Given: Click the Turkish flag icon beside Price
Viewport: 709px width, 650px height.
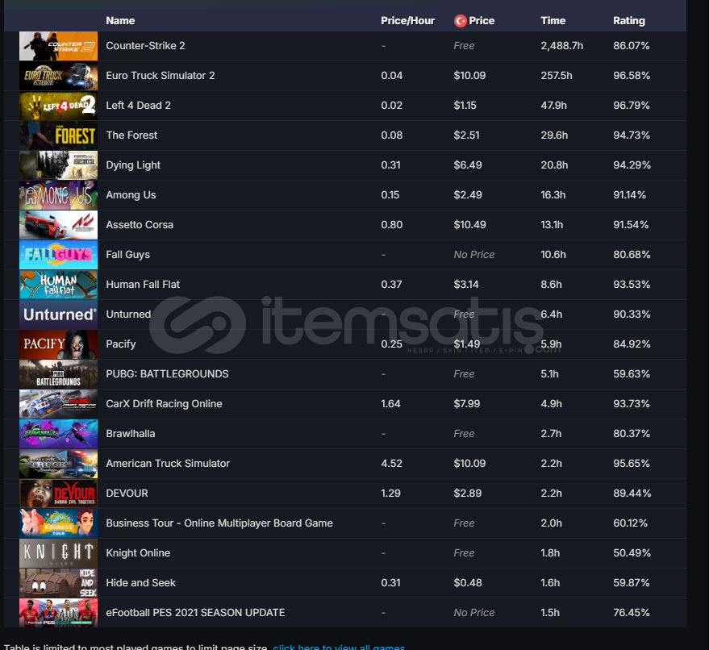Looking at the screenshot, I should (461, 21).
